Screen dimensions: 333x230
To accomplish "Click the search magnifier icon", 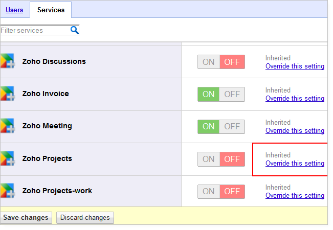I will pos(75,30).
